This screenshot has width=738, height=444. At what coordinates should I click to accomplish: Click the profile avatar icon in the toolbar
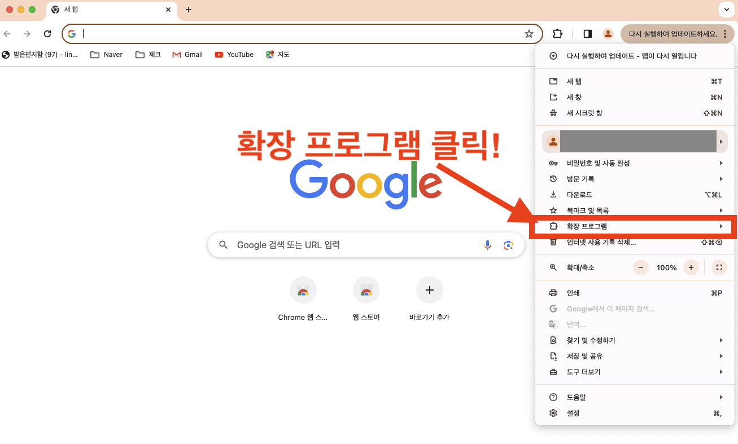pyautogui.click(x=608, y=33)
